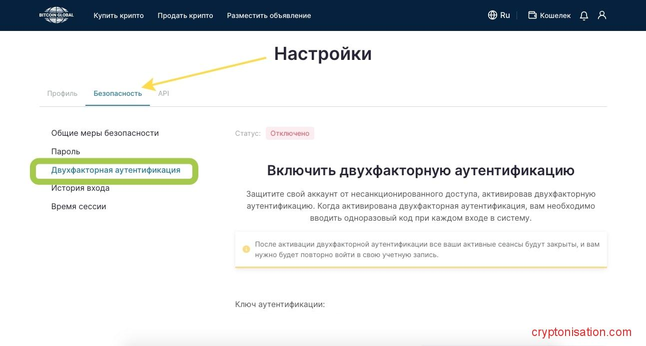Click the red Отключено status badge
This screenshot has height=346, width=646.
(x=290, y=133)
